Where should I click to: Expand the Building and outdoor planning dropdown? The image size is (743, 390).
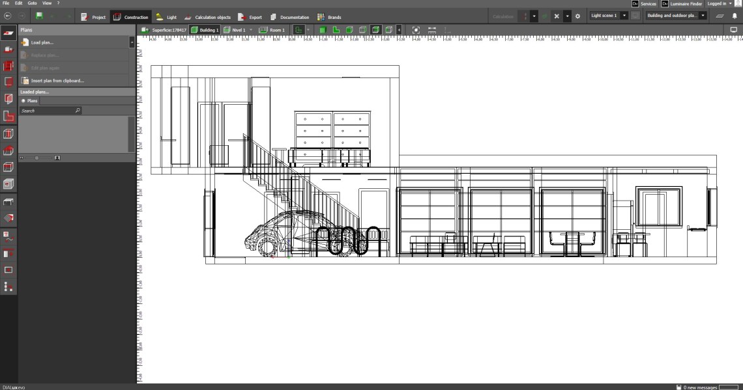coord(675,16)
